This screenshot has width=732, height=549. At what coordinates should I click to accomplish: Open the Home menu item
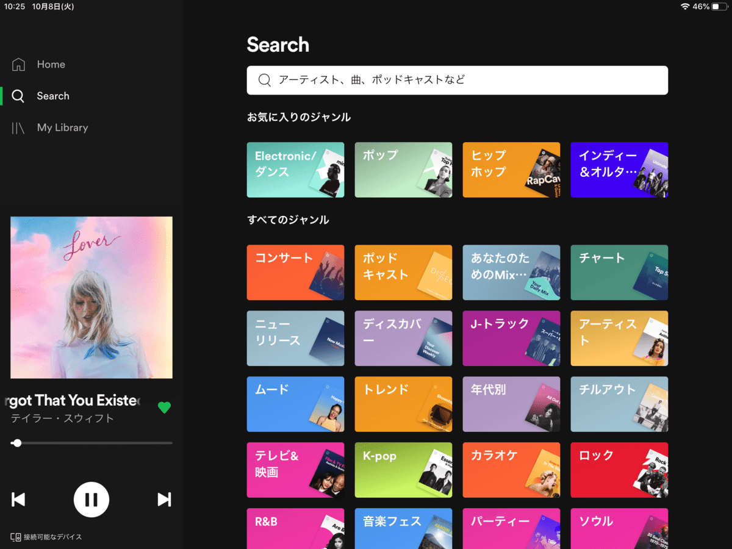(x=51, y=64)
